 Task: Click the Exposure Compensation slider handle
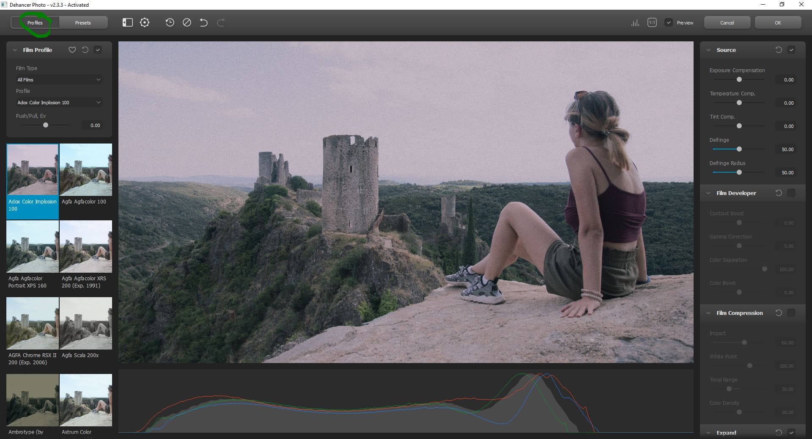[739, 79]
